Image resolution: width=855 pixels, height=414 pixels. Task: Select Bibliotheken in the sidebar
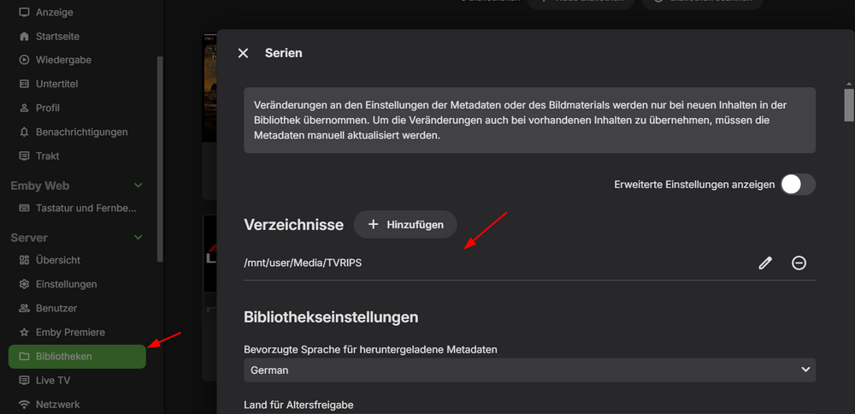77,356
